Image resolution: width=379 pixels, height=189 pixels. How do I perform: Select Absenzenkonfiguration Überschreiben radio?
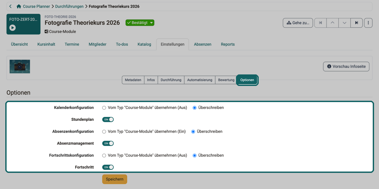[x=193, y=132]
